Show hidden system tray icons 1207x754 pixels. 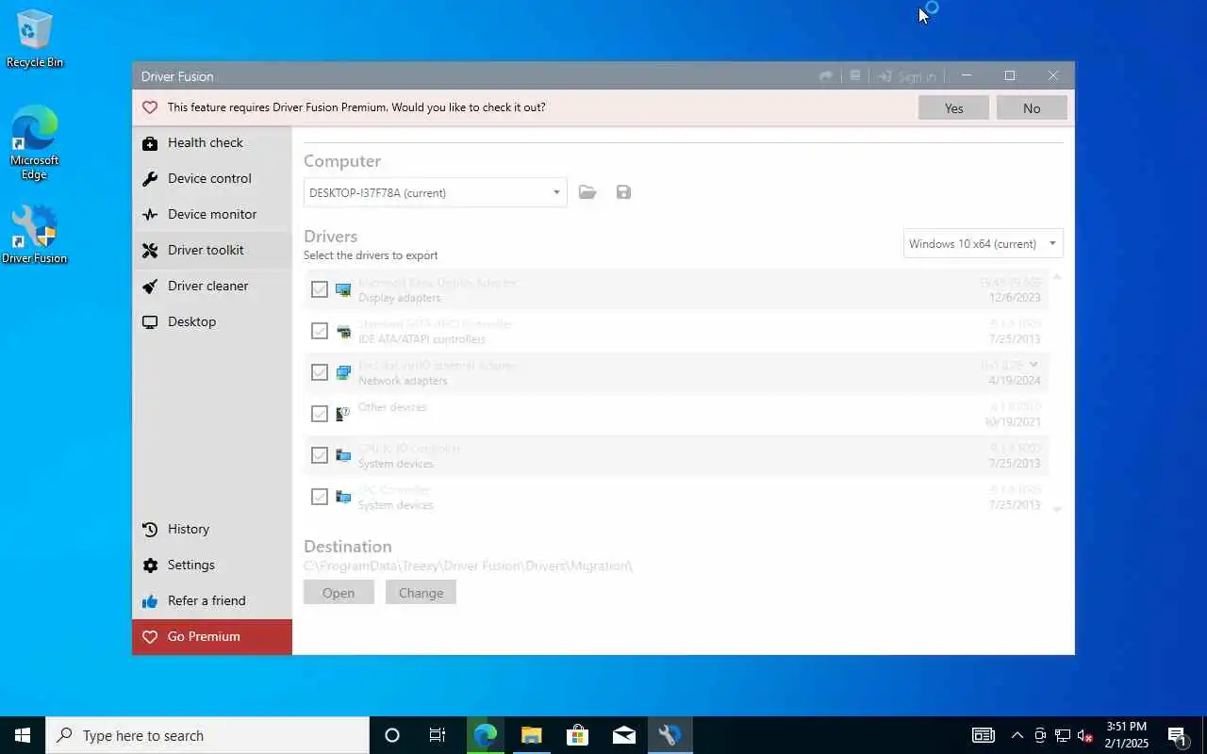1017,735
